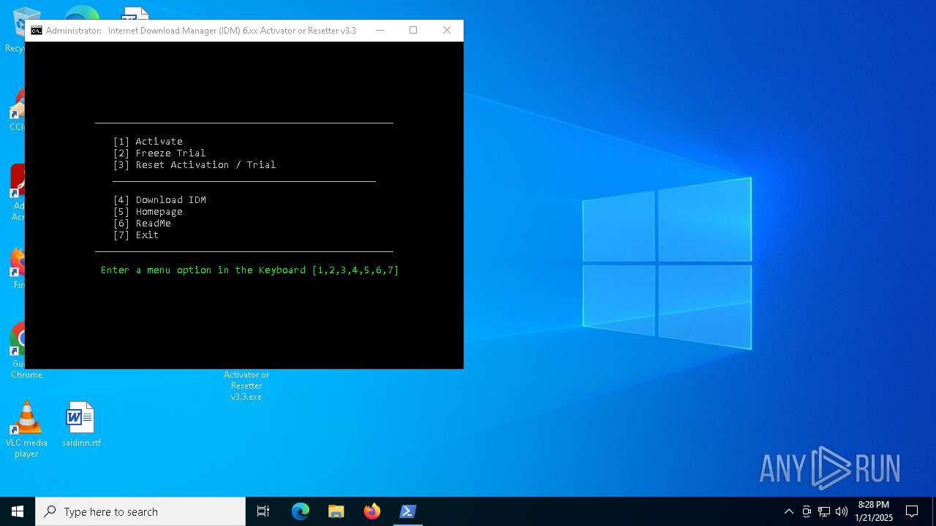This screenshot has width=936, height=526.
Task: Open the Action Center notifications icon
Action: point(912,511)
